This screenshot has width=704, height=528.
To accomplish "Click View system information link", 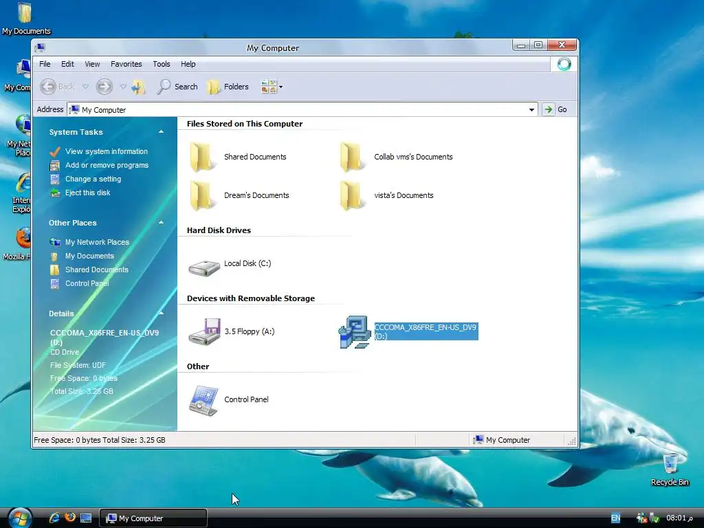I will [107, 151].
